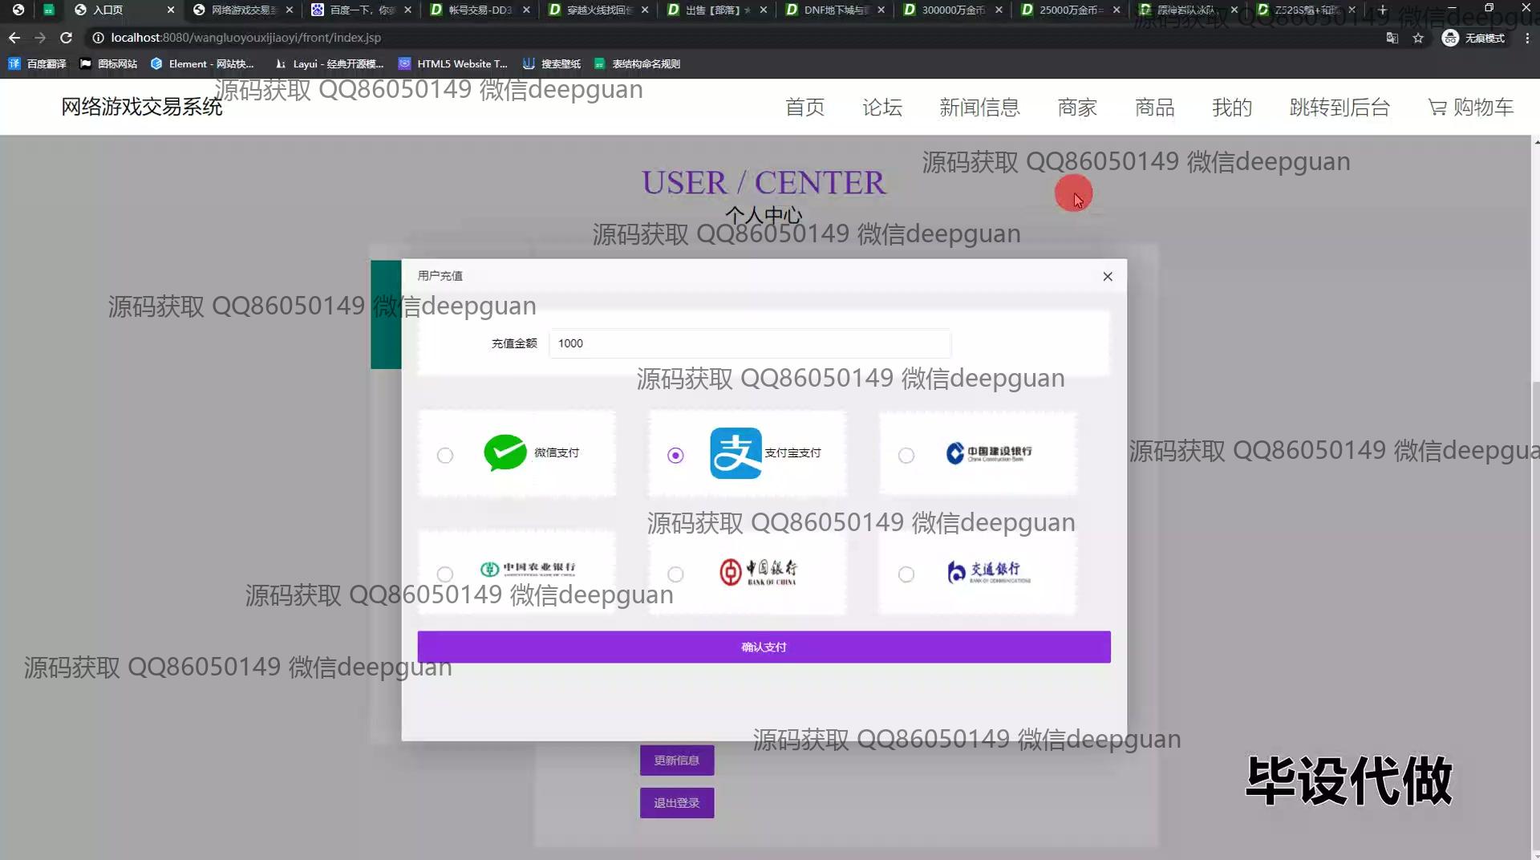
Task: Click the Bank of China logo
Action: [x=758, y=572]
